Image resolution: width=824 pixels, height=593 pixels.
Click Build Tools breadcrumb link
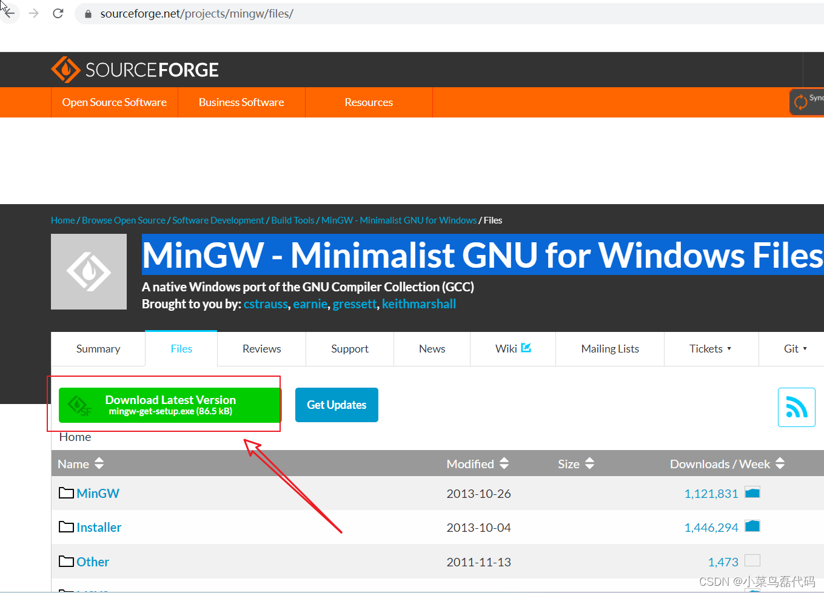[293, 220]
